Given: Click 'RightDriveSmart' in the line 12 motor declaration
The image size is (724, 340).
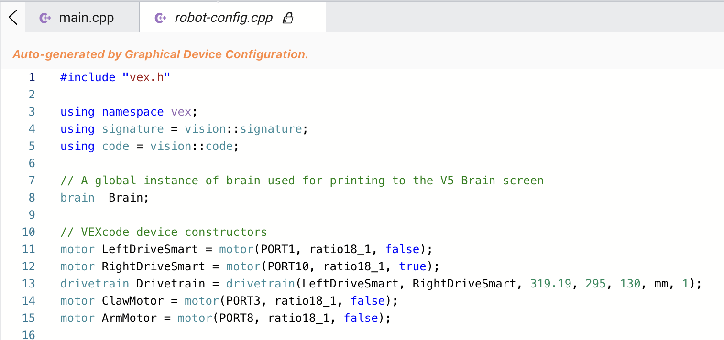Looking at the screenshot, I should pos(153,266).
